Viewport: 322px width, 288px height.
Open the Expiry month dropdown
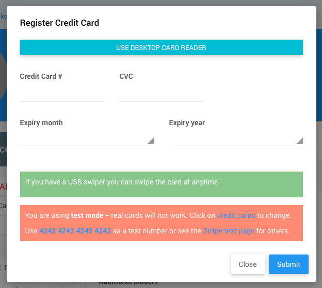(87, 140)
